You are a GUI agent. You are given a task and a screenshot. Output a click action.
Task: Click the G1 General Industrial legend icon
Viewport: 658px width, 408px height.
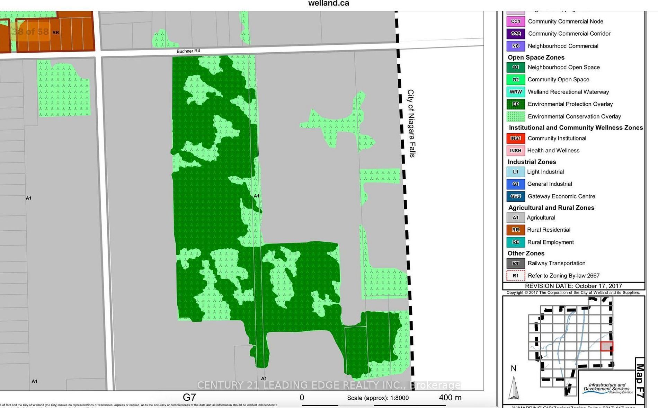point(516,184)
